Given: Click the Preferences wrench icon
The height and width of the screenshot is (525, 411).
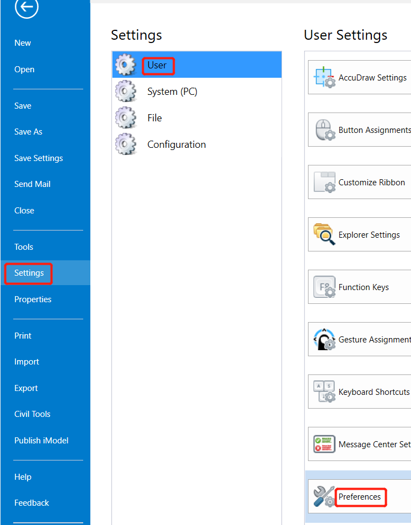Looking at the screenshot, I should pyautogui.click(x=324, y=496).
